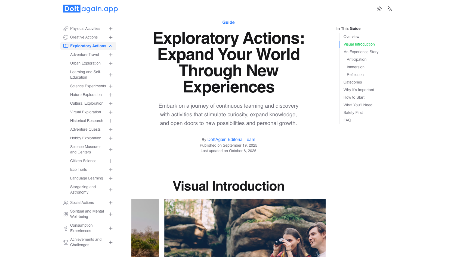Expand the Stargazing and Astronomy entry
The image size is (457, 257).
pyautogui.click(x=111, y=190)
